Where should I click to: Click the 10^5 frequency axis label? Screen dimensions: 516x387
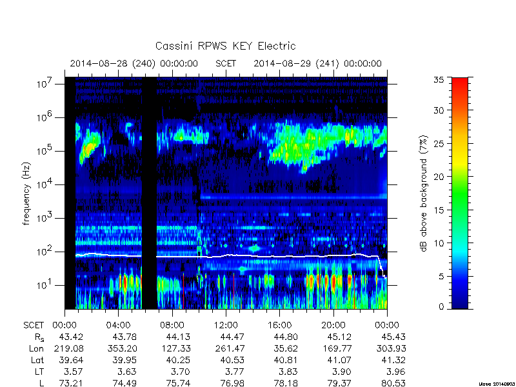point(44,151)
